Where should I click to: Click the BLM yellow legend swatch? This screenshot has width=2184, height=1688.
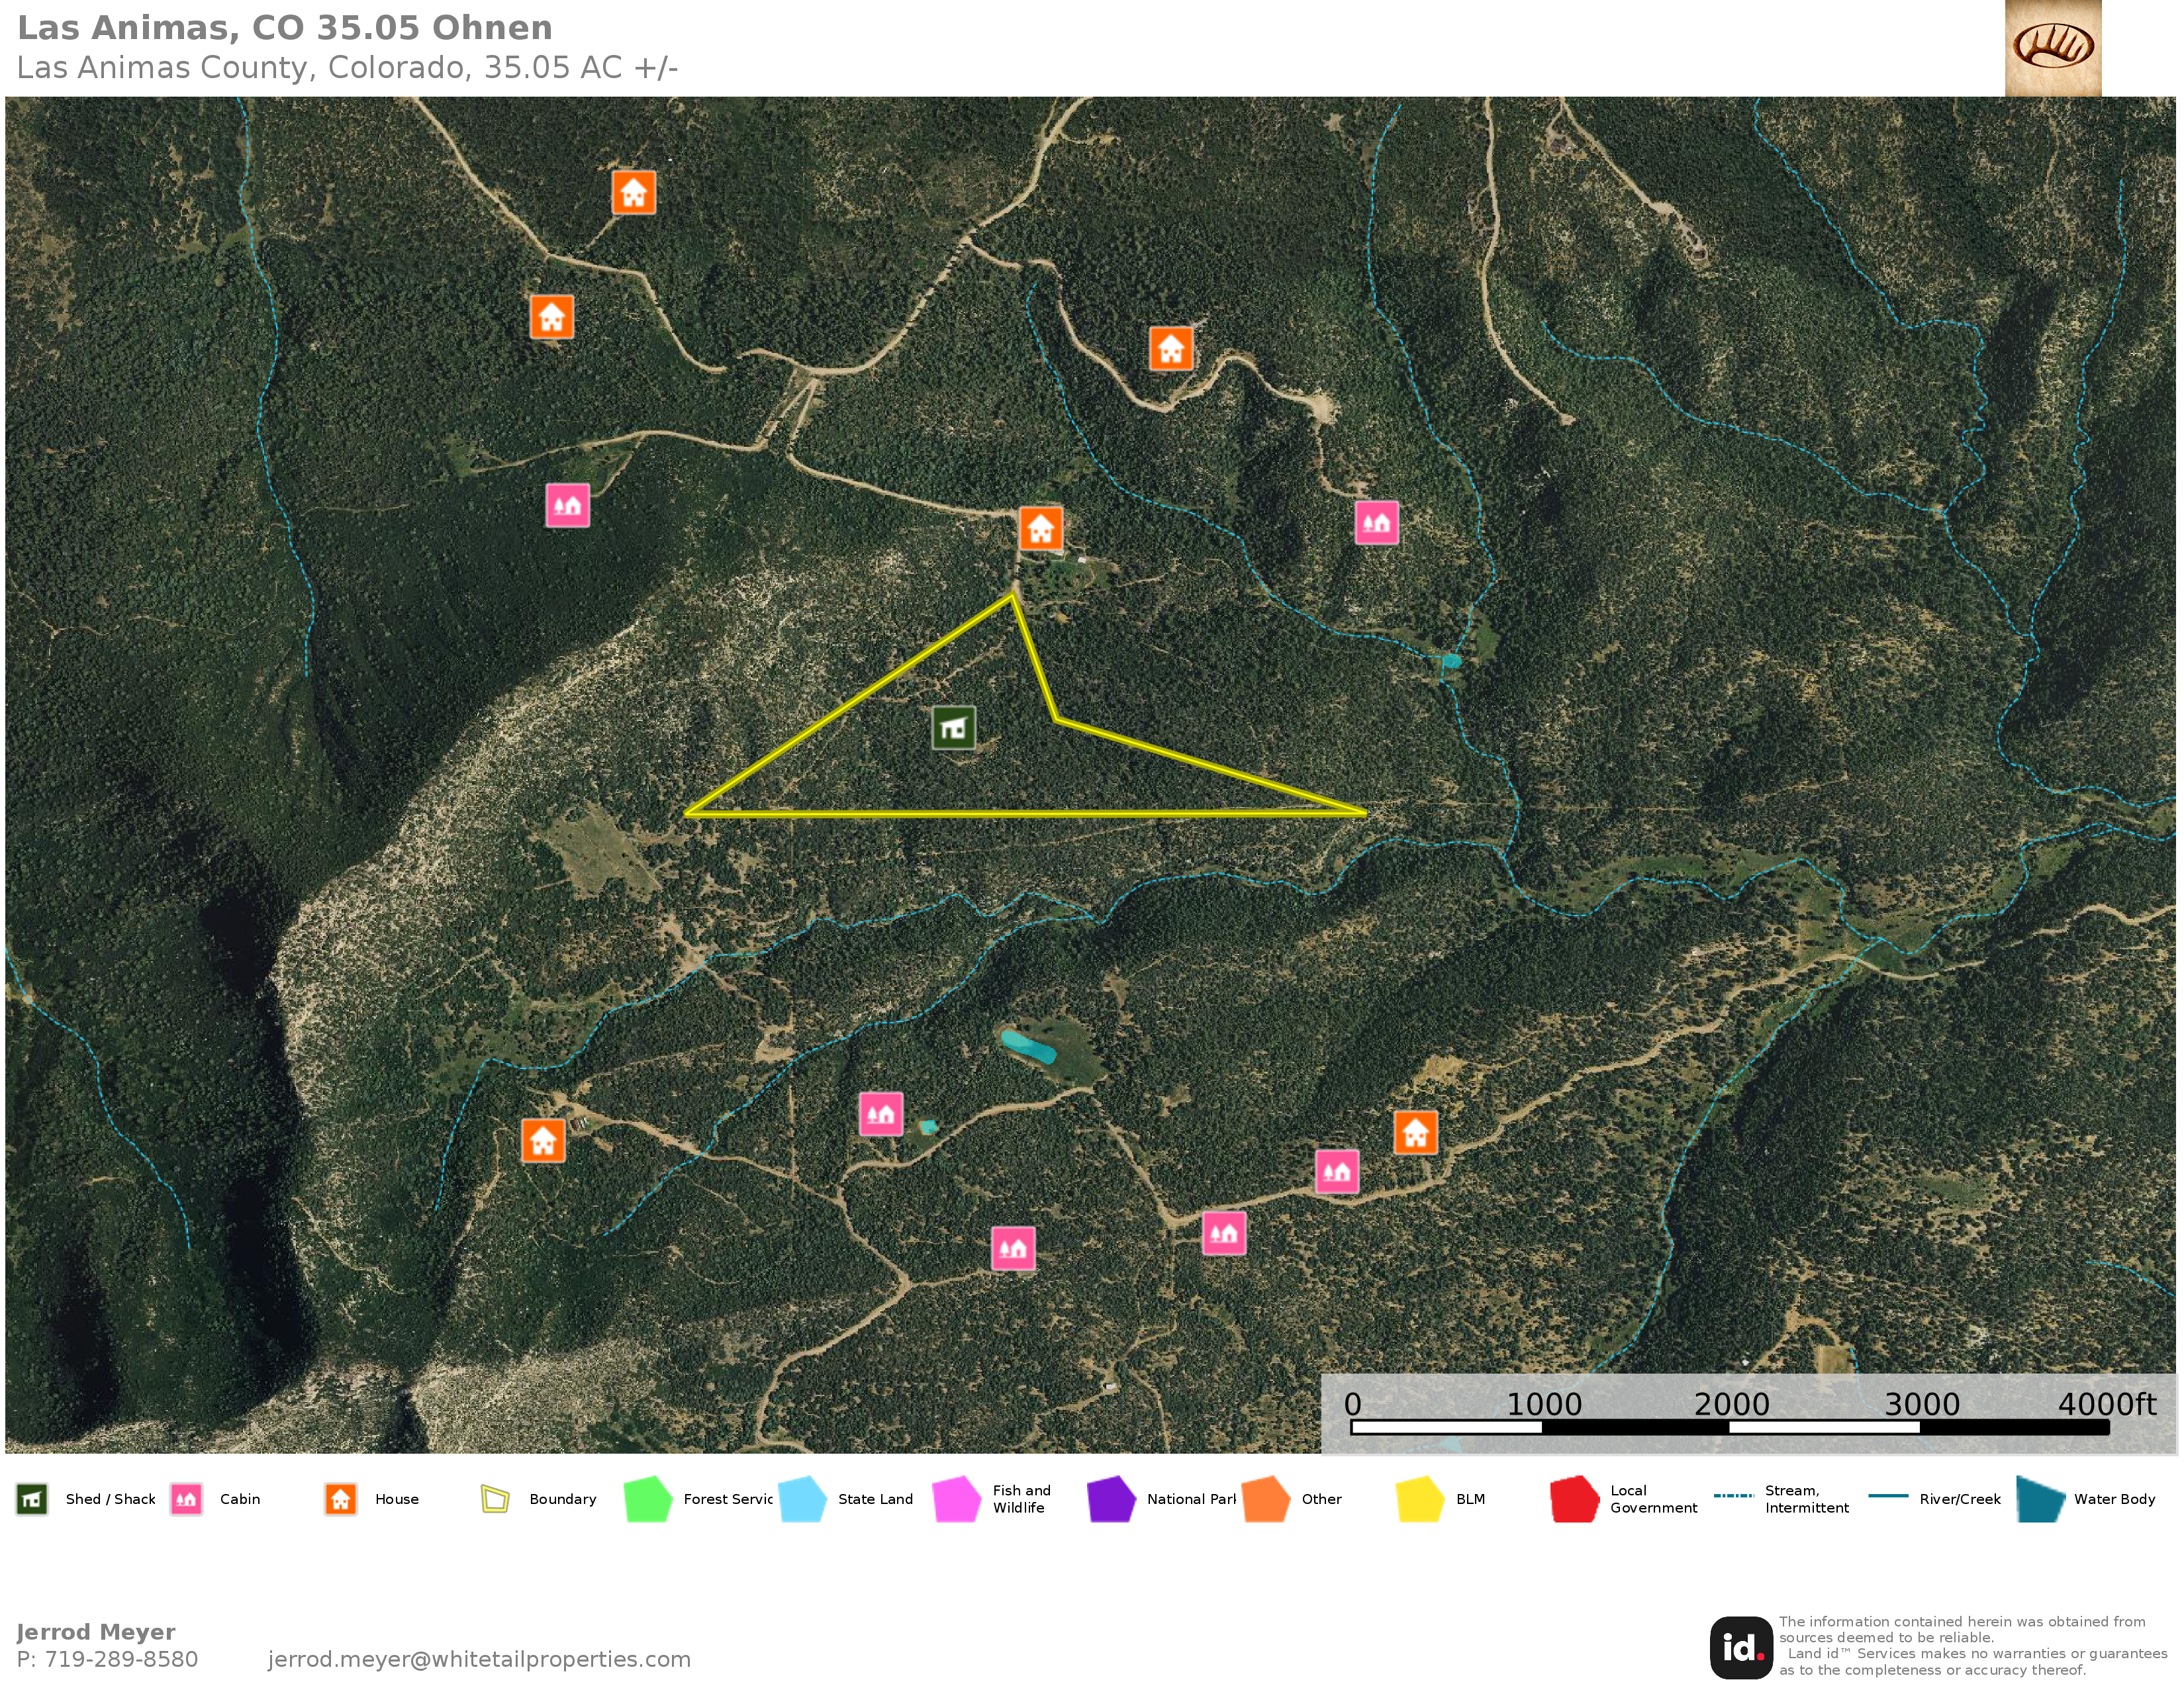(x=1419, y=1499)
